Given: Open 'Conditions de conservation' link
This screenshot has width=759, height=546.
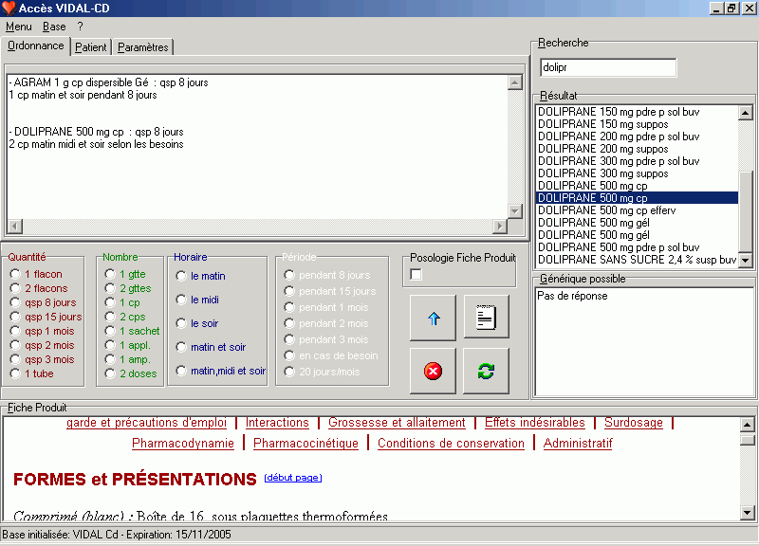Looking at the screenshot, I should click(x=451, y=444).
